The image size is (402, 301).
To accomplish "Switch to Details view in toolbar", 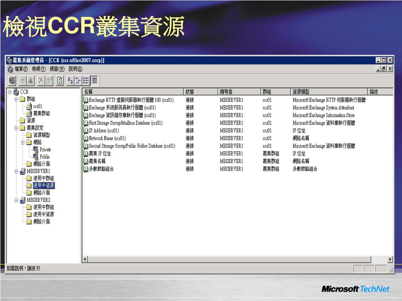I will point(94,81).
